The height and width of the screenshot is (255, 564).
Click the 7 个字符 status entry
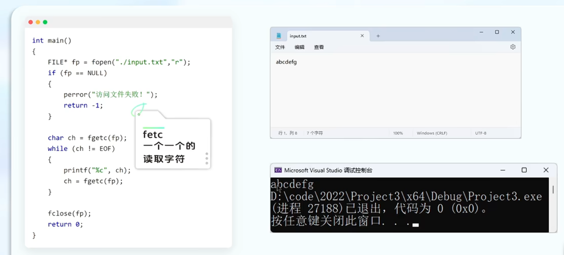[x=315, y=133]
